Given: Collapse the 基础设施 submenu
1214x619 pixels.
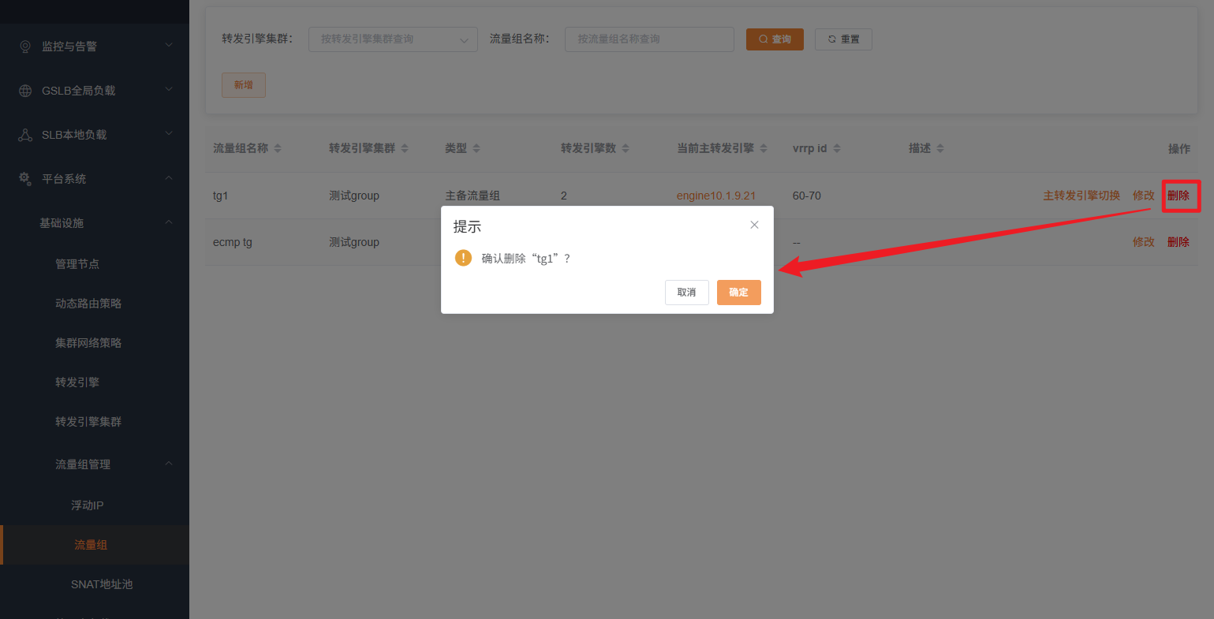Looking at the screenshot, I should [169, 223].
